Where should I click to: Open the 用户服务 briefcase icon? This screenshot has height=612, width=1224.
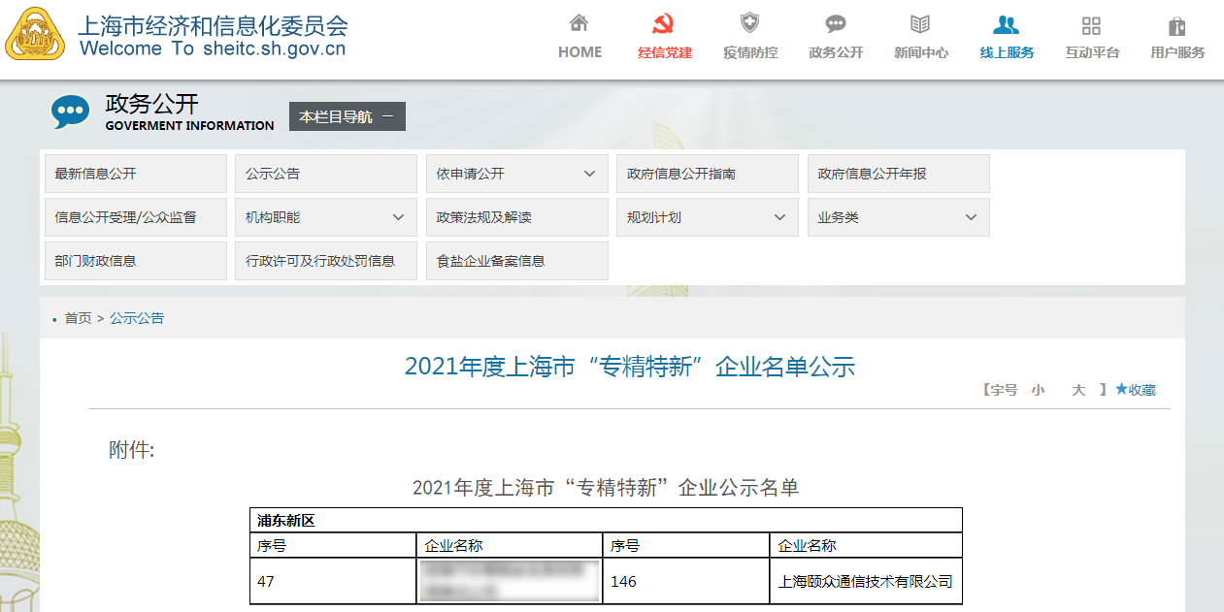point(1177,25)
